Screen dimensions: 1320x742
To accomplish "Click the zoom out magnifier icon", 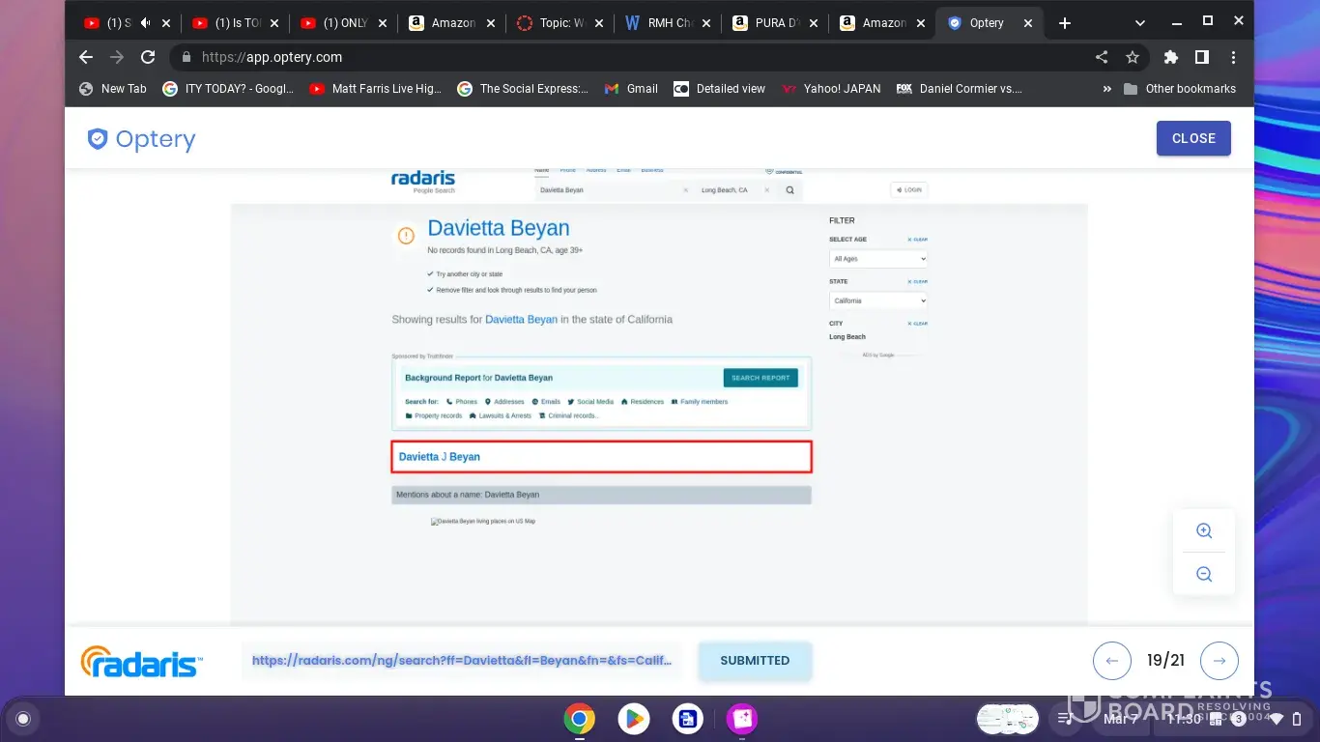I will [x=1203, y=574].
